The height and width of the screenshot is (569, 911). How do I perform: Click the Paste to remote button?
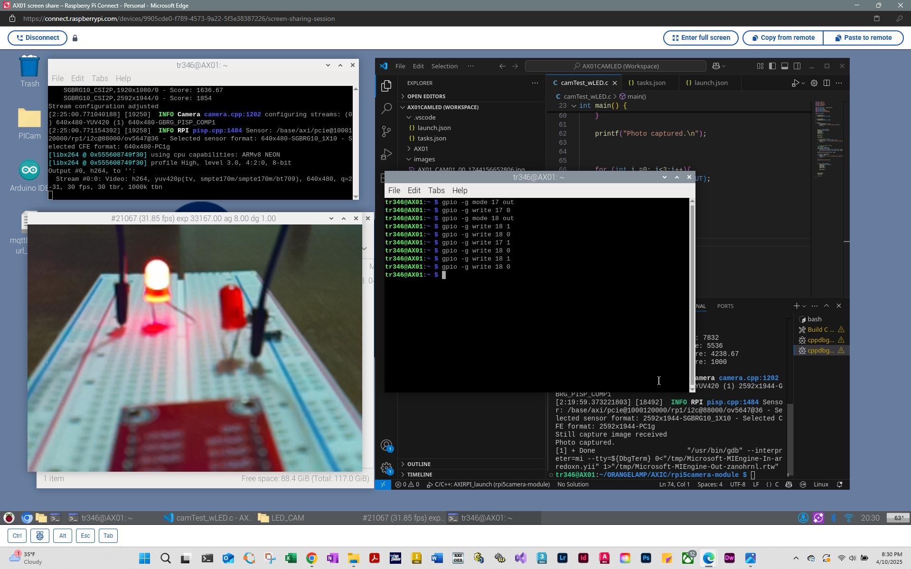pyautogui.click(x=864, y=37)
